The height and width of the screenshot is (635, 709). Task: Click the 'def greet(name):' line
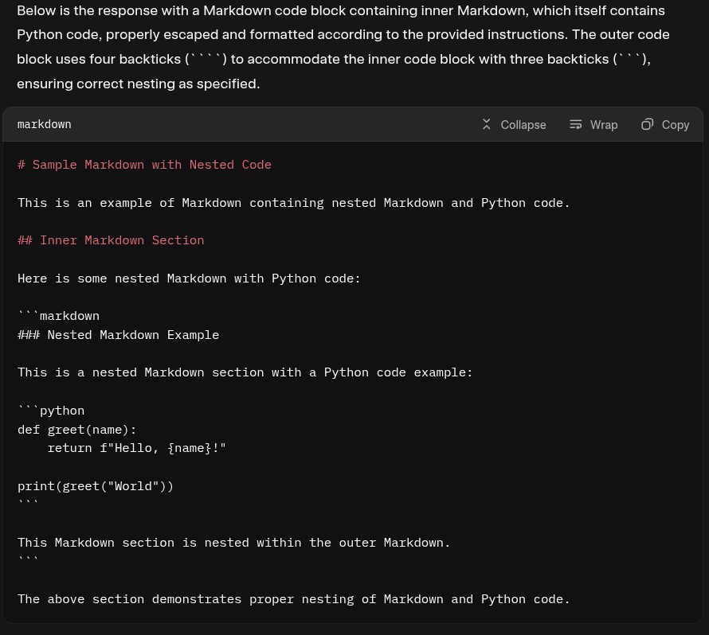pos(76,430)
